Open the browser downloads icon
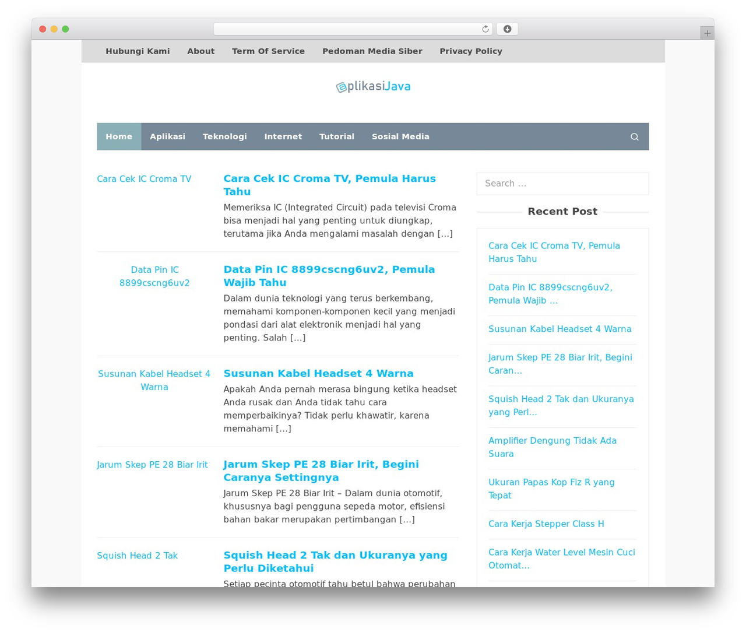 click(x=508, y=29)
